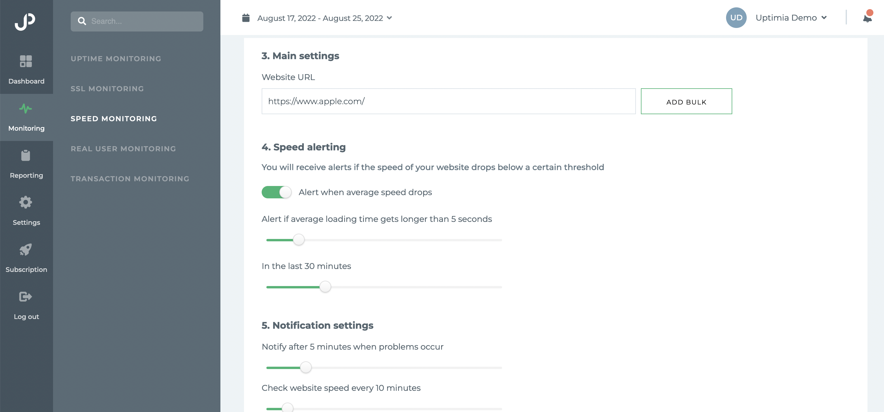Open Transaction Monitoring section
This screenshot has height=412, width=884.
[x=130, y=179]
